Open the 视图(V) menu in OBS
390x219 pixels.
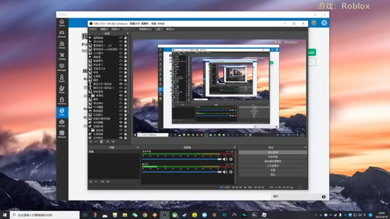point(116,29)
